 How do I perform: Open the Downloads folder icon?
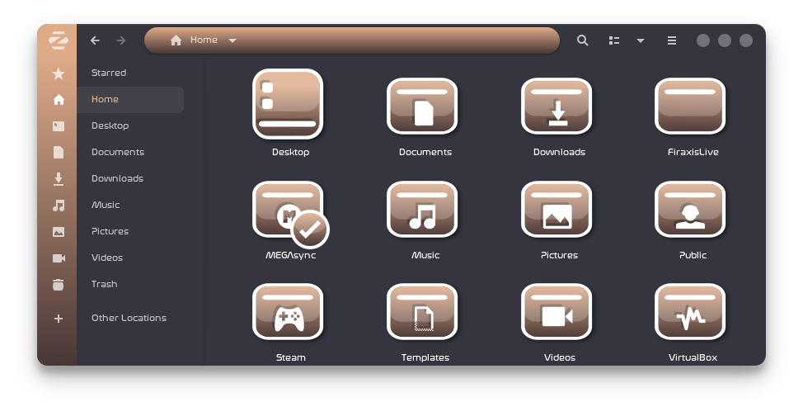(x=556, y=106)
